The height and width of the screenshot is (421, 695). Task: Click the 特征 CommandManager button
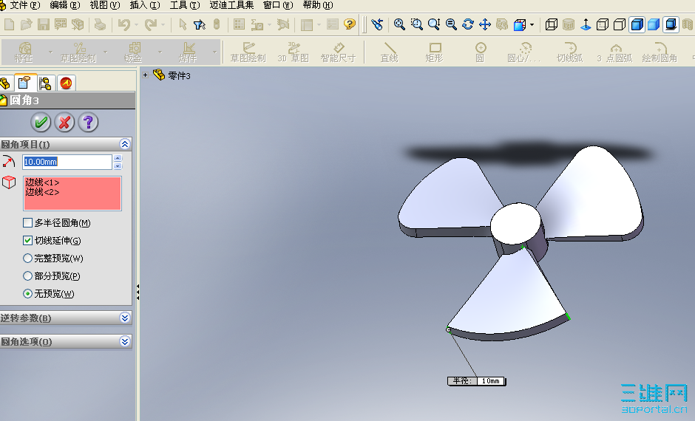pyautogui.click(x=24, y=52)
